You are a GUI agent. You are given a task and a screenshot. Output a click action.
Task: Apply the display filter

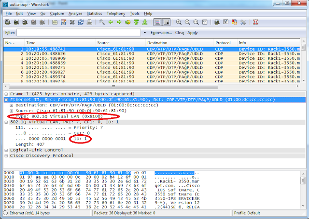click(192, 33)
